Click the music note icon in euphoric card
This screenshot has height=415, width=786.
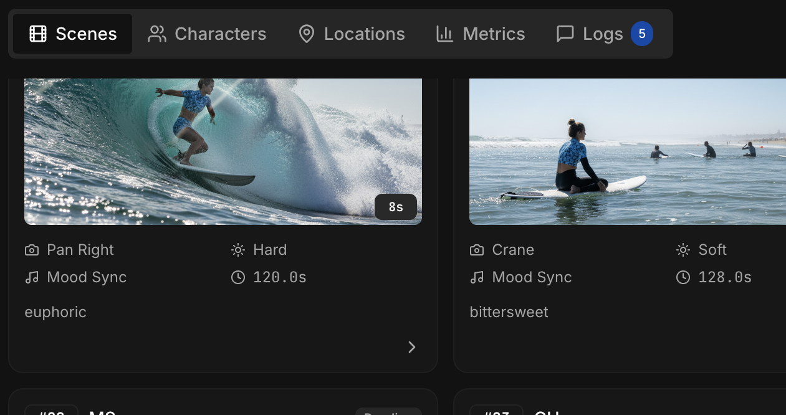(x=32, y=277)
